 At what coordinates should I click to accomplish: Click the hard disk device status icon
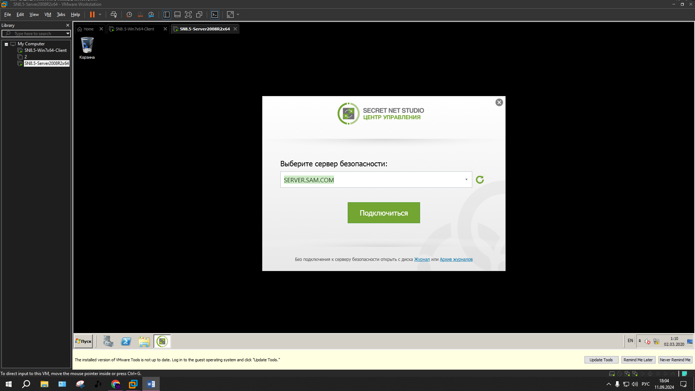pyautogui.click(x=612, y=374)
